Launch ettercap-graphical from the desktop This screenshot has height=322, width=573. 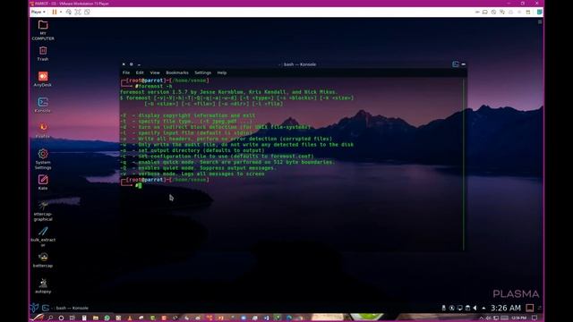pyautogui.click(x=43, y=211)
